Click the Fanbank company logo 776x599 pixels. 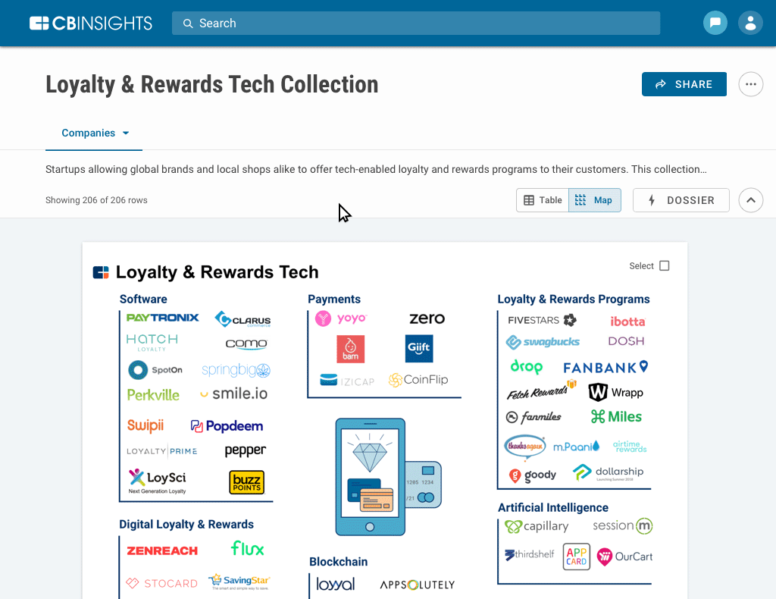coord(605,368)
